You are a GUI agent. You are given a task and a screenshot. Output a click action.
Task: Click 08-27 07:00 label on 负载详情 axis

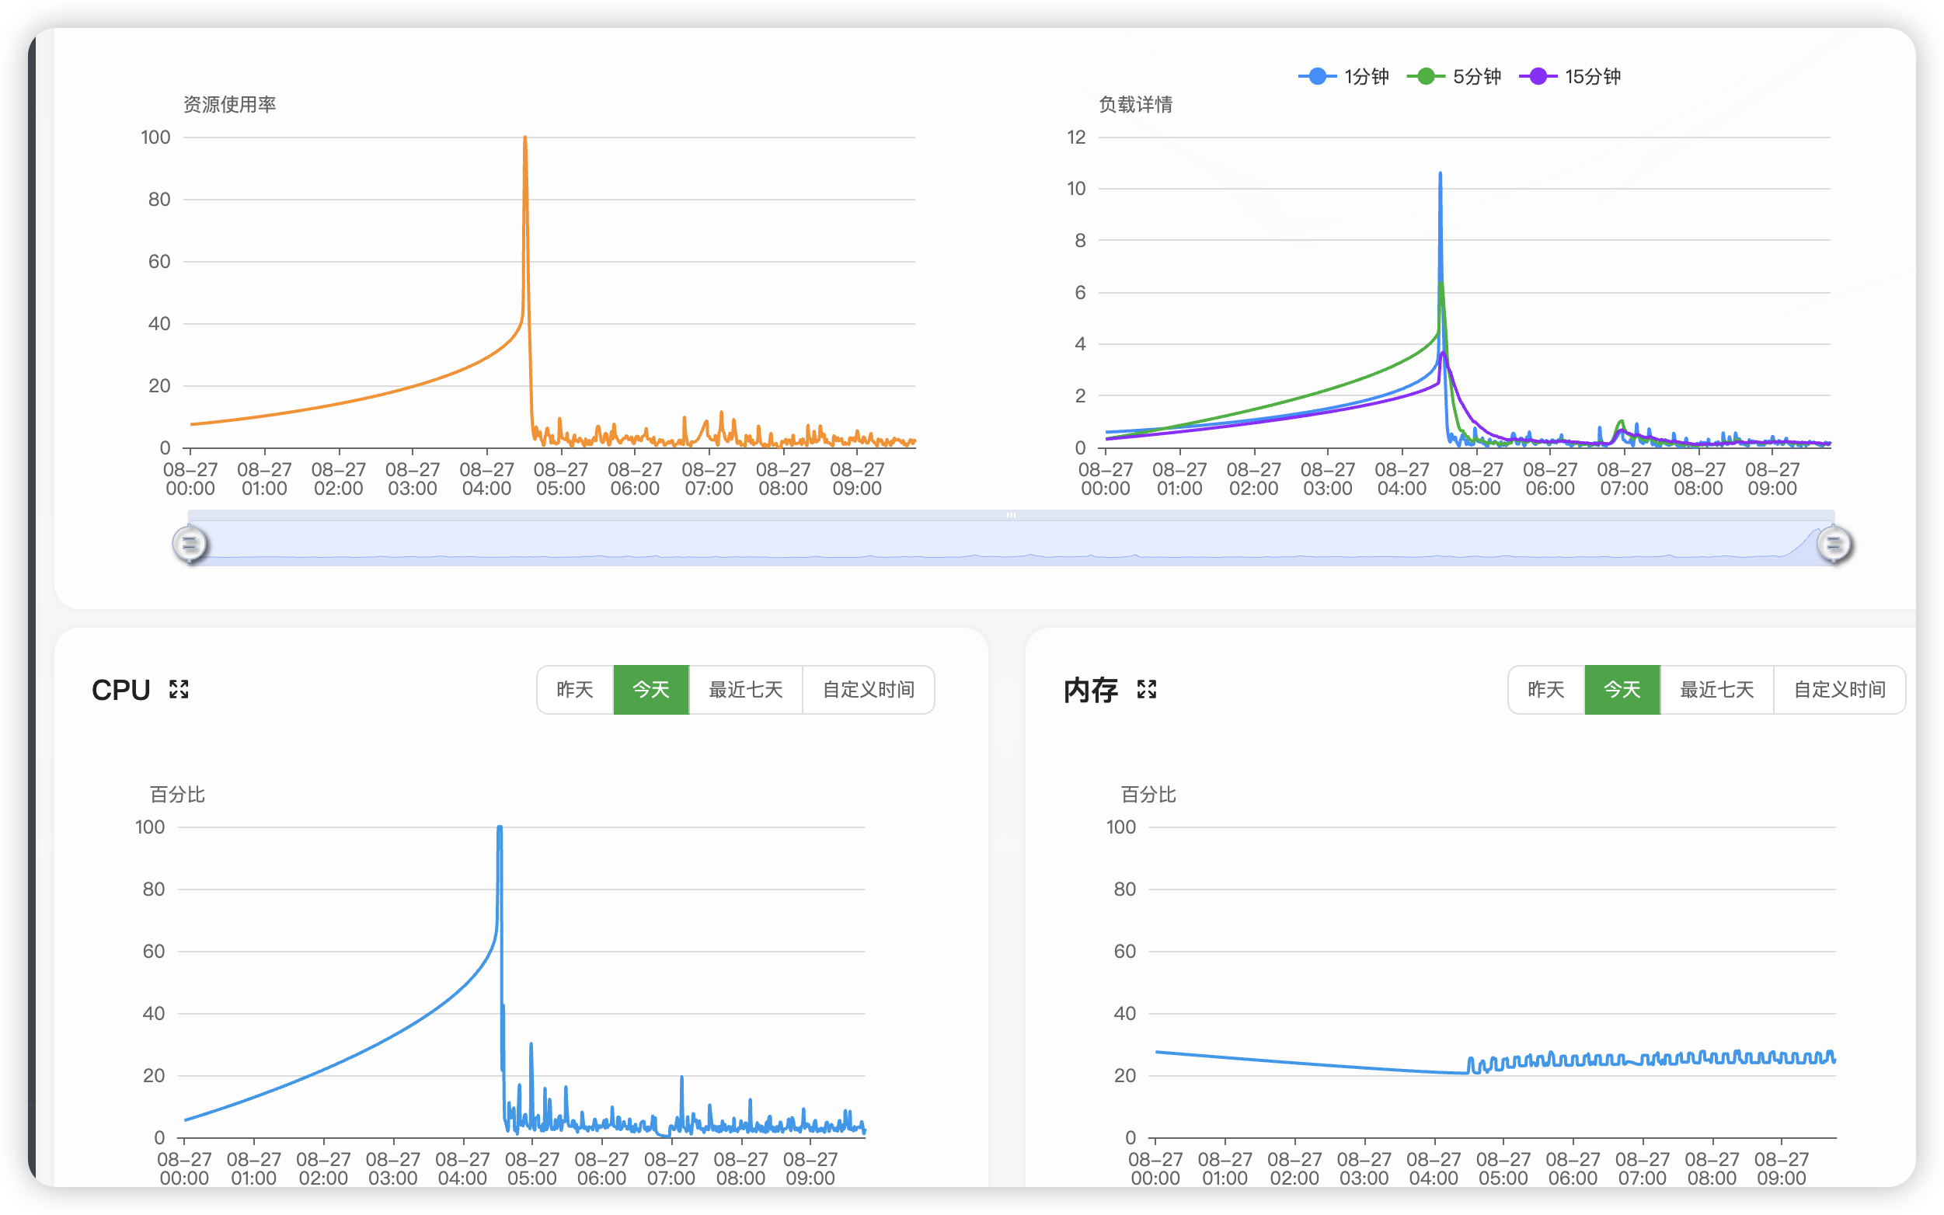(x=1623, y=478)
